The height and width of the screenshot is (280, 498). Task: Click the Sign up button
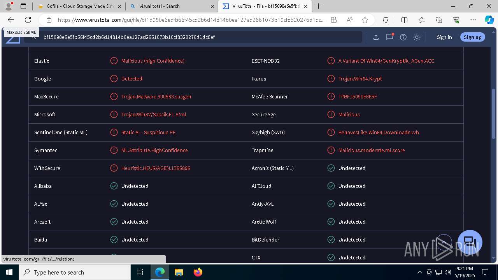click(473, 37)
